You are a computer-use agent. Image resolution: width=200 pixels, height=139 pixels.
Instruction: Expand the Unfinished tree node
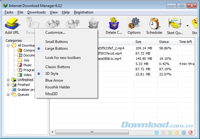click(8, 80)
